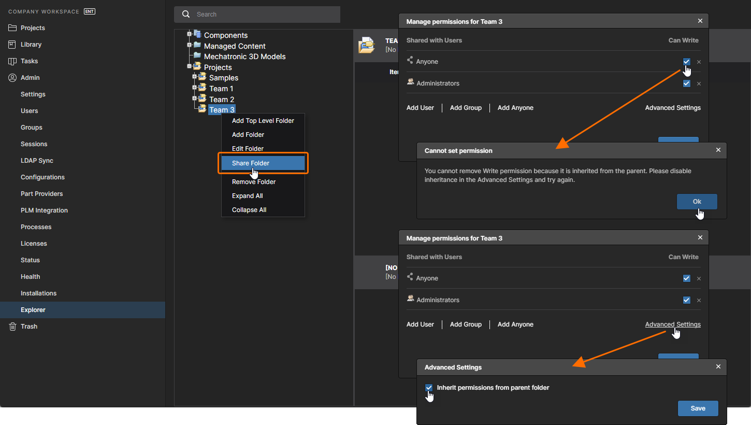Viewport: 751px width, 425px height.
Task: Choose Remove Folder from context menu
Action: (x=263, y=182)
